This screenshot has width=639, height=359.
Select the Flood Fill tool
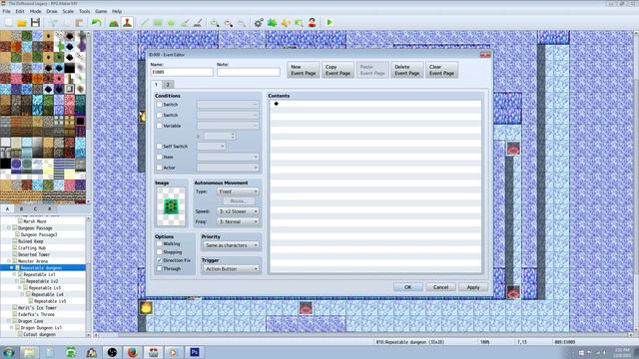click(184, 23)
